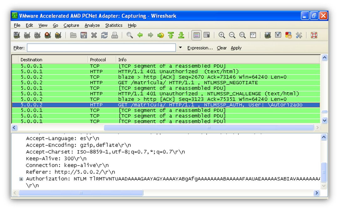Clear the display filter

click(222, 48)
